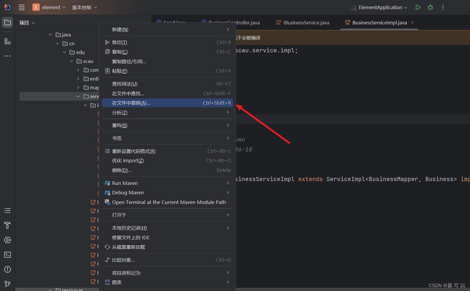Select 查找用法(U) menu item
The image size is (470, 291).
[167, 84]
